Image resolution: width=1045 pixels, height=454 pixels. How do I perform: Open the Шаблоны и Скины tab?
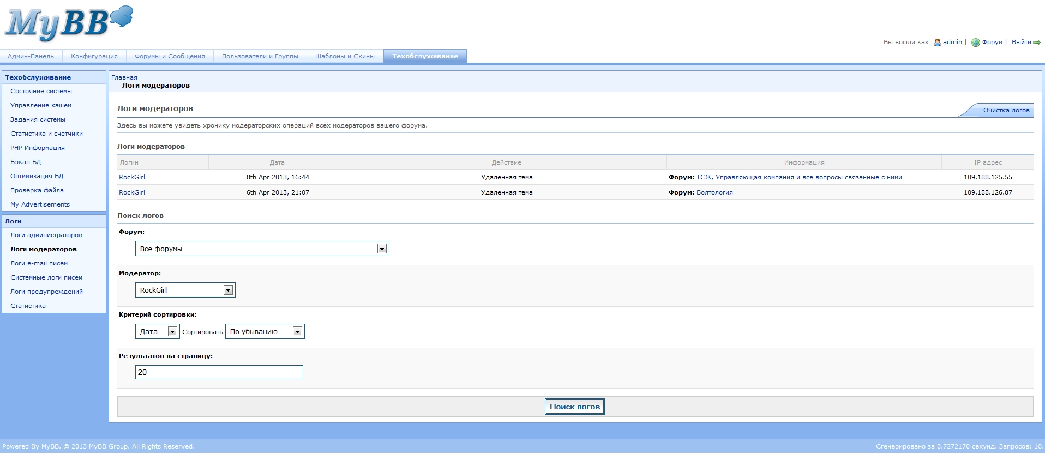[x=345, y=56]
